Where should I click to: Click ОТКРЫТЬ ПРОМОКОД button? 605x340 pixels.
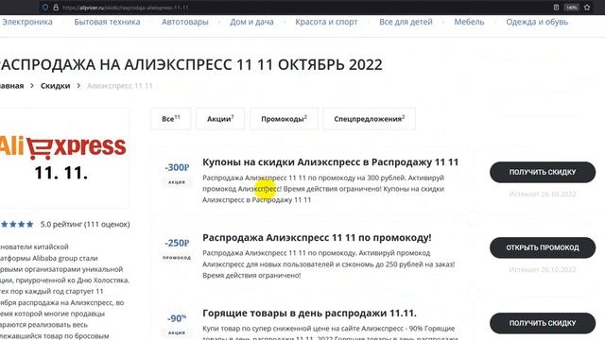543,247
